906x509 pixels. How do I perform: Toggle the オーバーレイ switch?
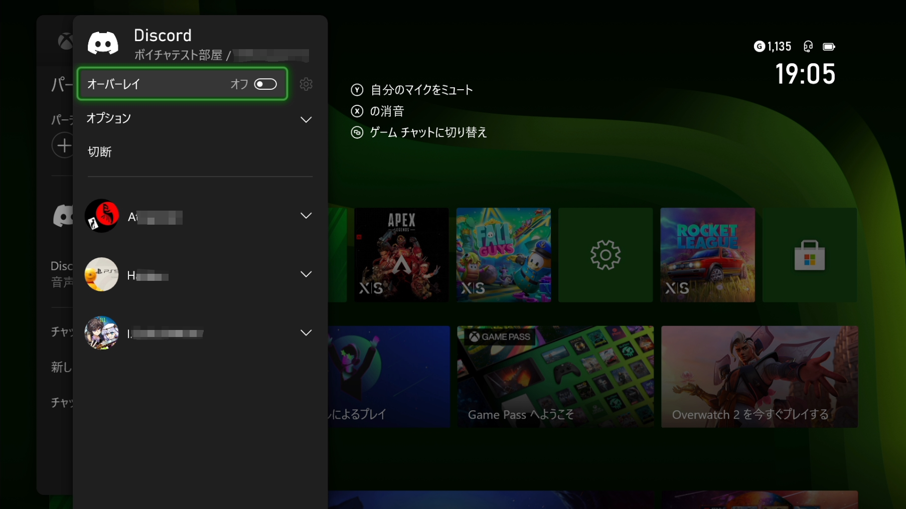tap(265, 84)
